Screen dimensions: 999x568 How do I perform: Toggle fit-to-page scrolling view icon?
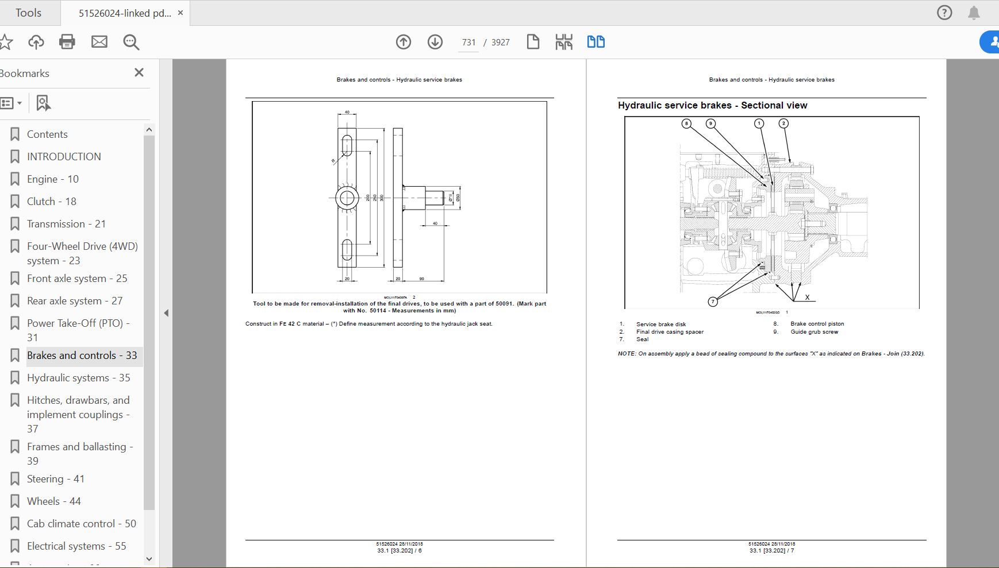tap(564, 42)
